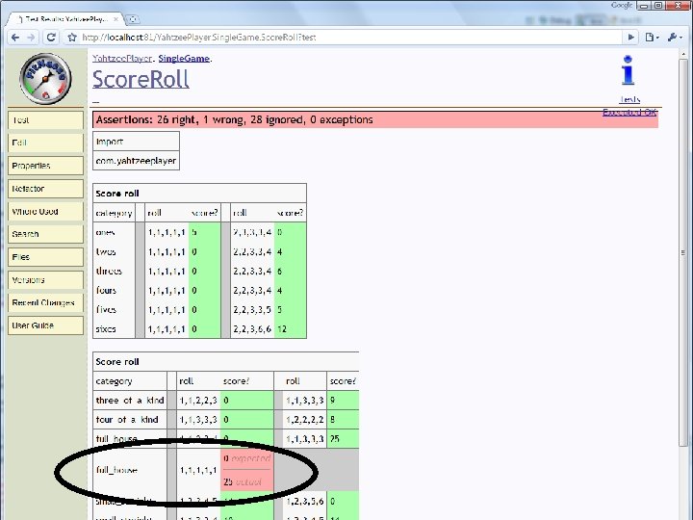Select the Test Results YahtzeePlayer tab
This screenshot has width=693, height=520.
pos(66,19)
